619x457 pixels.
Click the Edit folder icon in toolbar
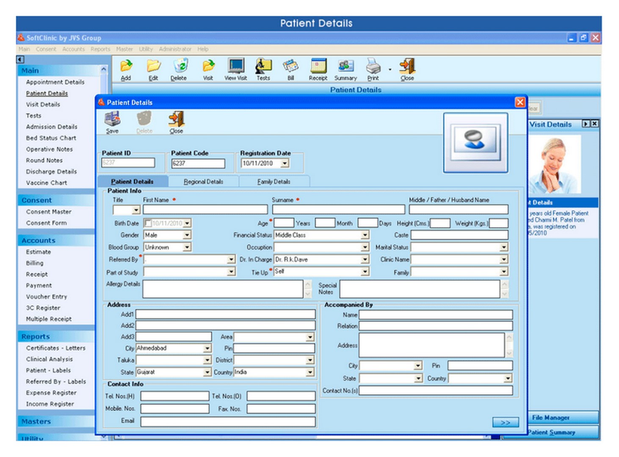[153, 67]
